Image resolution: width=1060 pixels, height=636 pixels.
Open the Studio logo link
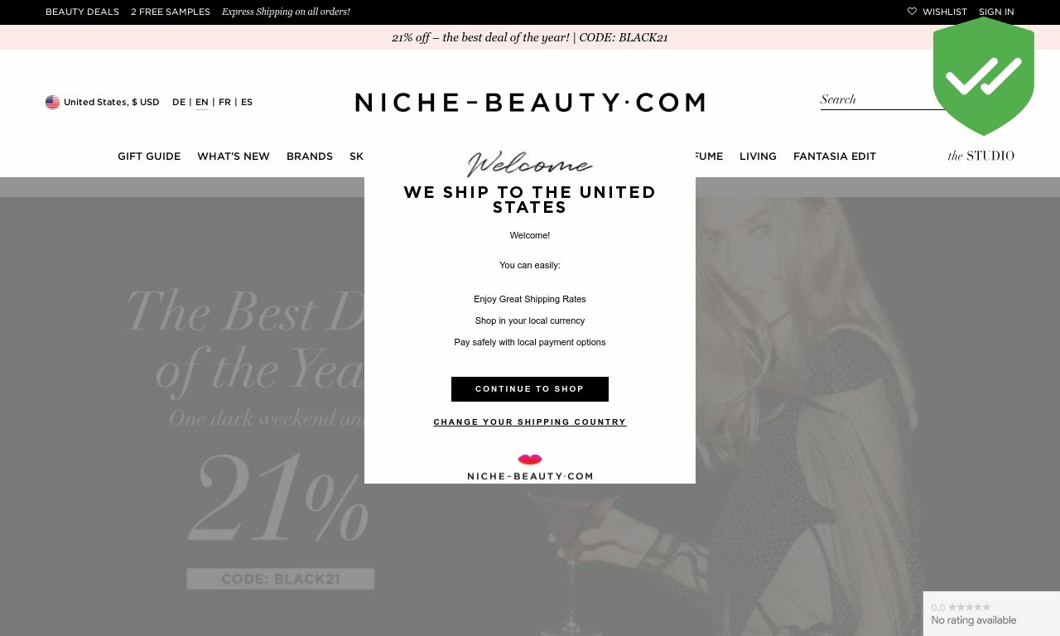[x=980, y=156]
